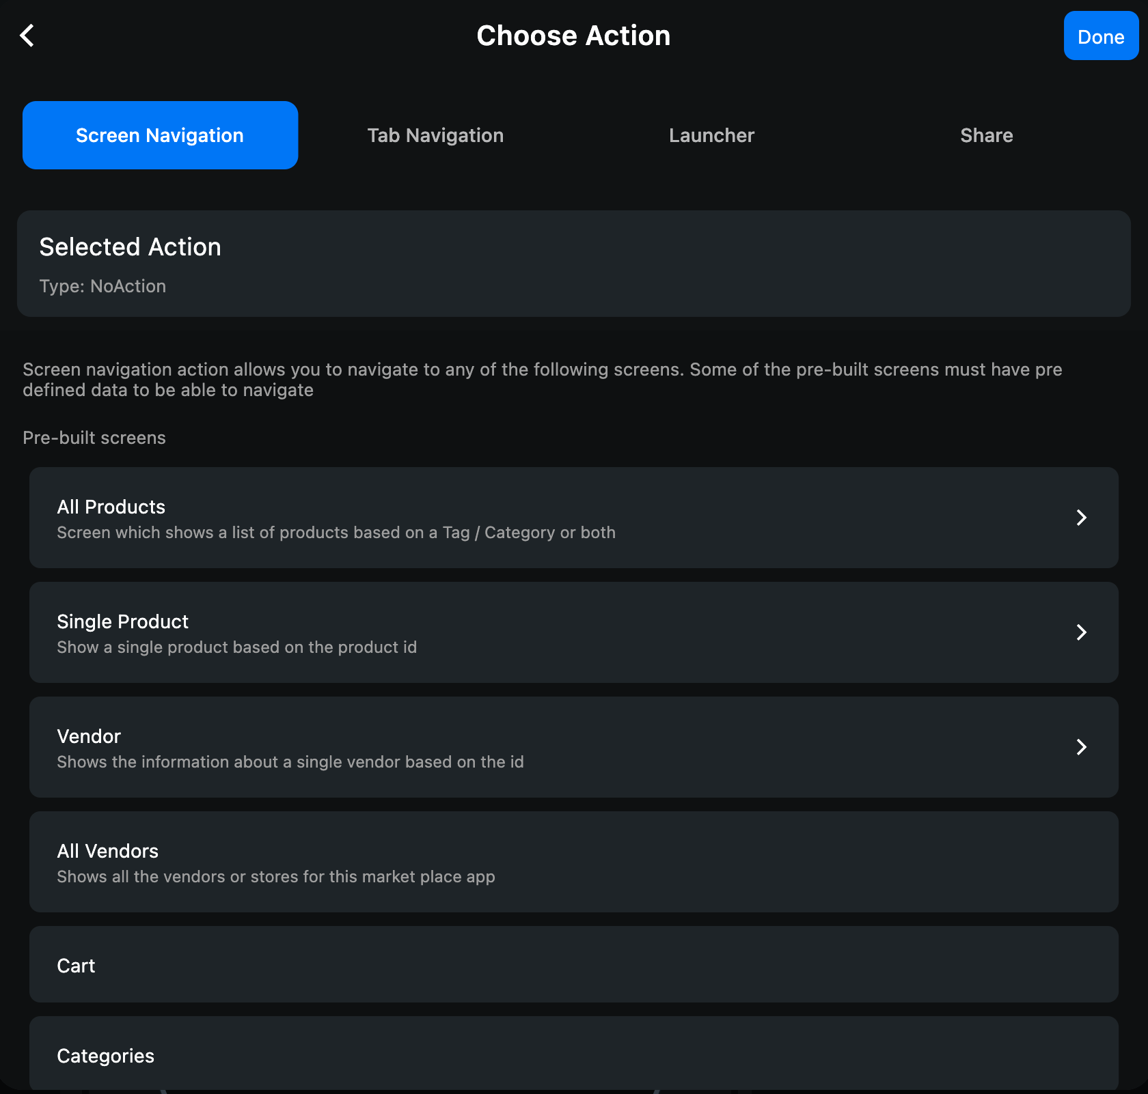Select the Cart screen row
Viewport: 1148px width, 1094px height.
573,964
